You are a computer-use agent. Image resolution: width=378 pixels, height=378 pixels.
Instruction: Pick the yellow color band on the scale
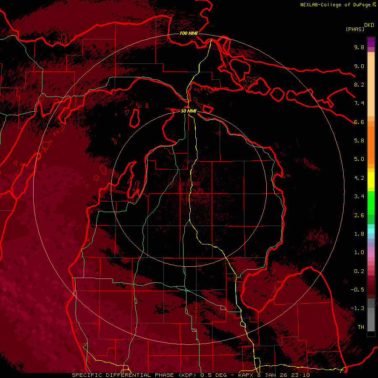(371, 180)
